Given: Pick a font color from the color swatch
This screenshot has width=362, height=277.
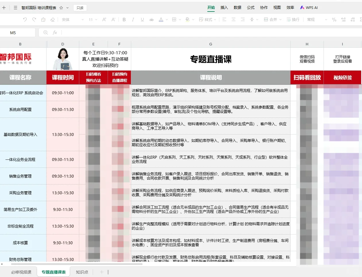Looking at the screenshot, I should pyautogui.click(x=161, y=20).
